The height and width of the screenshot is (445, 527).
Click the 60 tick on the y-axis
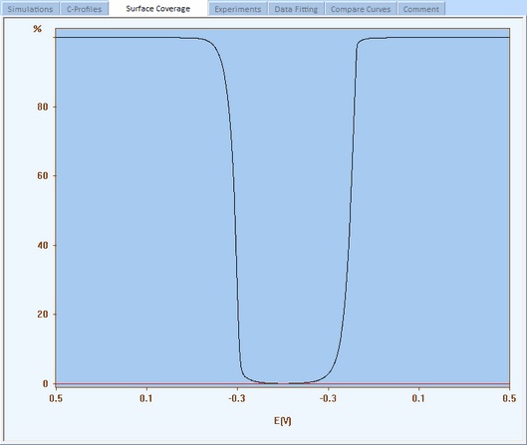pos(43,175)
